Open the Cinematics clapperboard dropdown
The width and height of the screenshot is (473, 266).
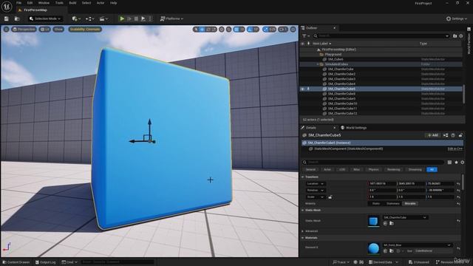coord(103,18)
